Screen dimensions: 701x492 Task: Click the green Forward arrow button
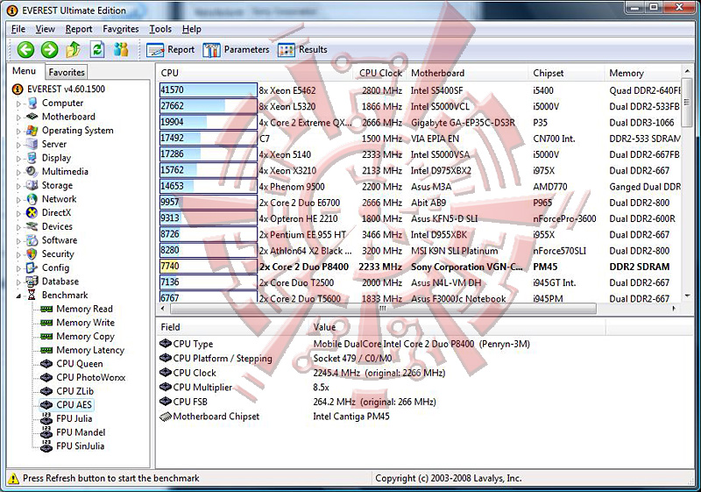pyautogui.click(x=50, y=50)
